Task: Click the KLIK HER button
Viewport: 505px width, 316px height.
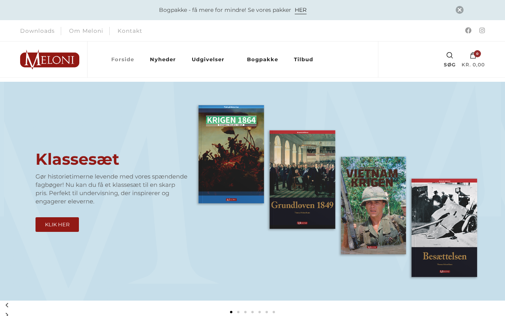Action: [57, 224]
